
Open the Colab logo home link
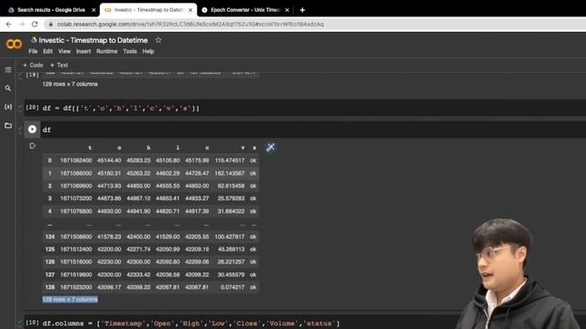coord(14,45)
